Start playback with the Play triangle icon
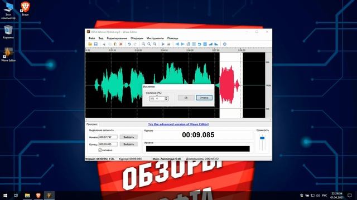This screenshot has height=200, width=357. [163, 44]
